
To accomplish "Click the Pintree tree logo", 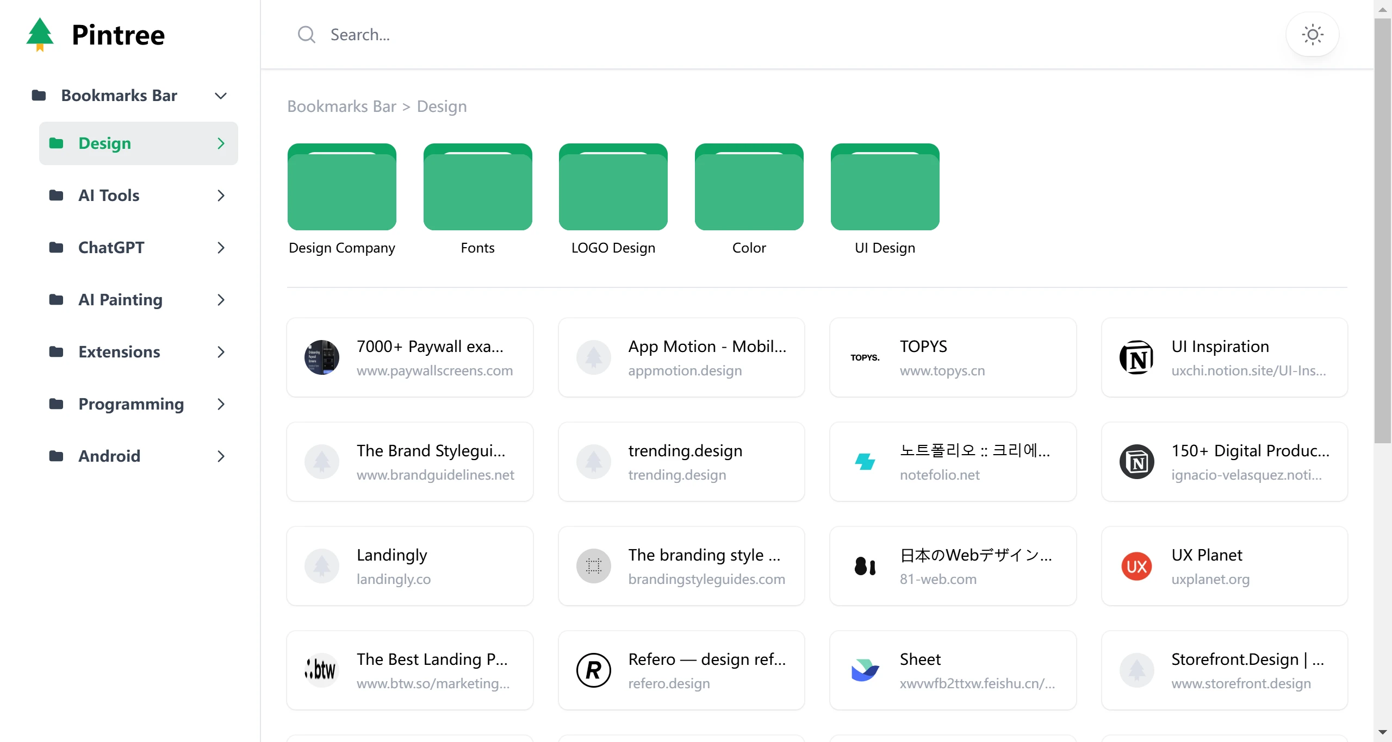I will (40, 34).
